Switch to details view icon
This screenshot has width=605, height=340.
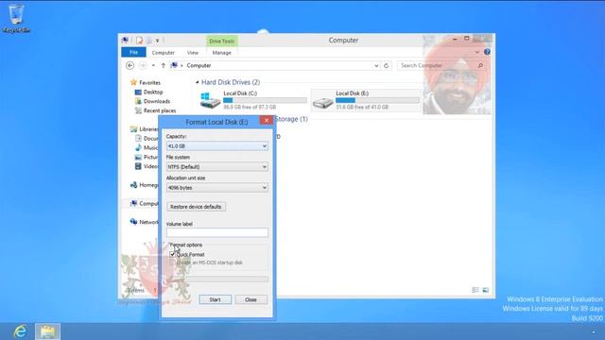[475, 290]
